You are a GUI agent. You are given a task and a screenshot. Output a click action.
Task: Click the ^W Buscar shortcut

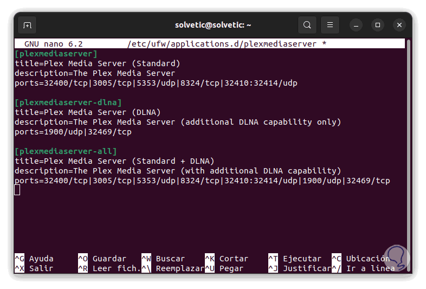pos(163,258)
